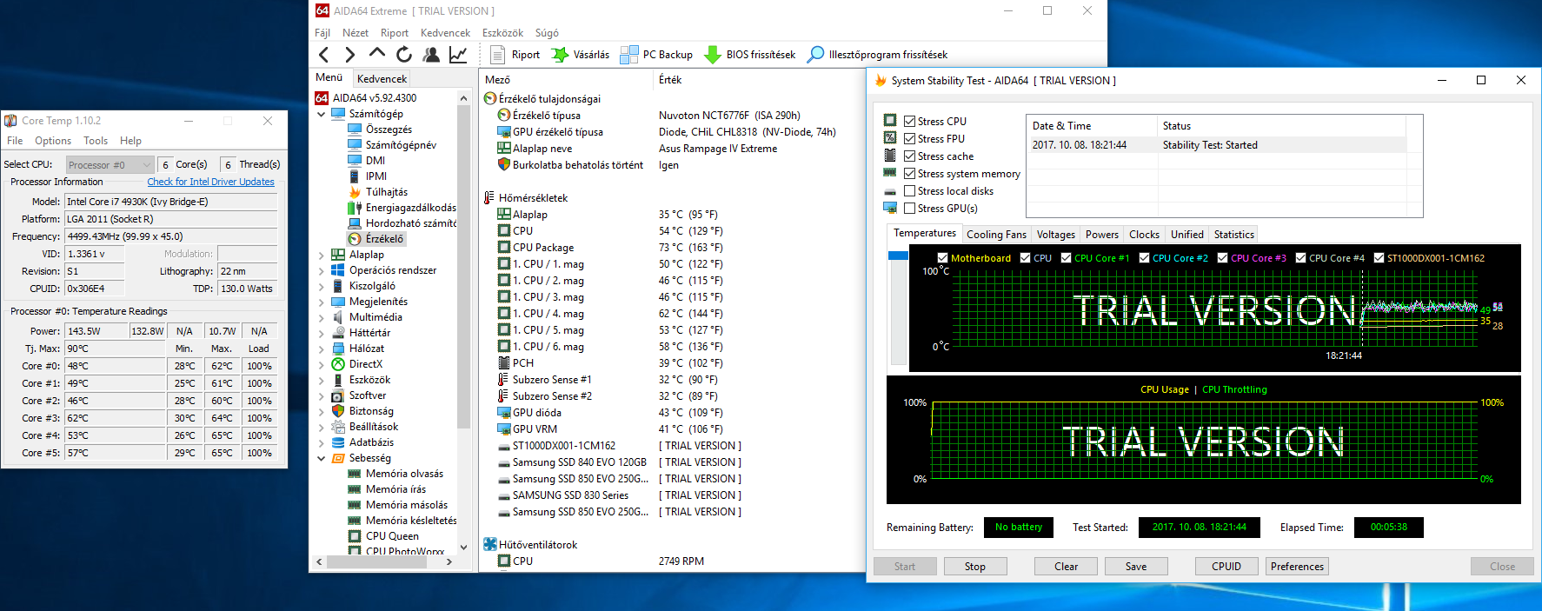Collapse the Sebesség tree node
Viewport: 1542px width, 611px height.
pyautogui.click(x=322, y=458)
